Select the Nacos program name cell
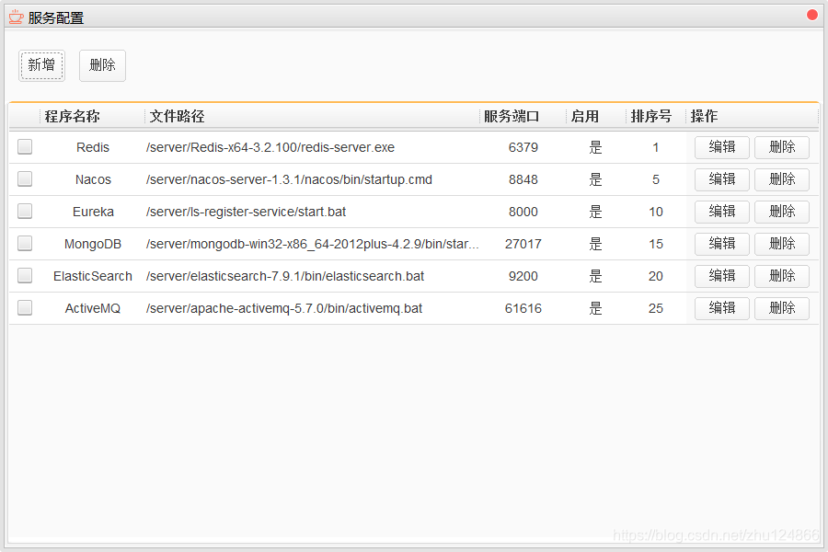828x552 pixels. click(x=93, y=179)
